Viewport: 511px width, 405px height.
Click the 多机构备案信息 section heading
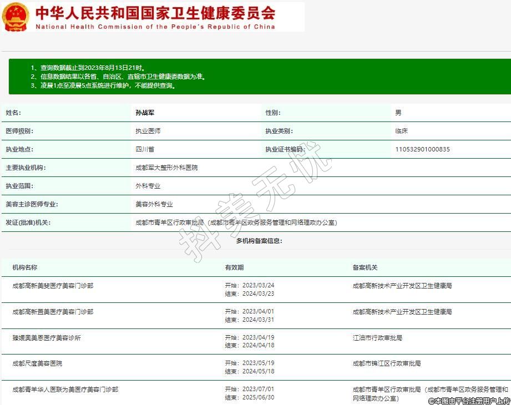tap(259, 241)
